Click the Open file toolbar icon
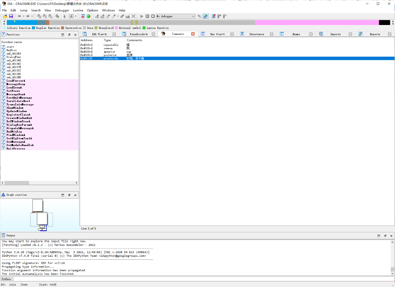This screenshot has height=287, width=395. point(5,16)
